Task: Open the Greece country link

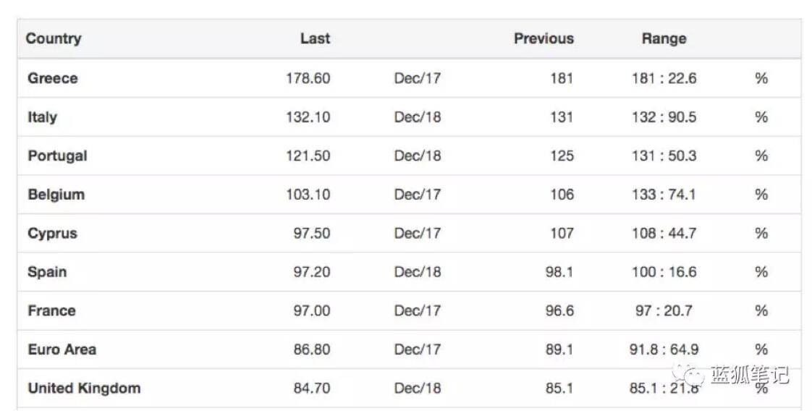Action: 53,78
